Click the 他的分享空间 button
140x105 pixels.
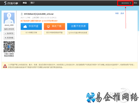click(9, 29)
